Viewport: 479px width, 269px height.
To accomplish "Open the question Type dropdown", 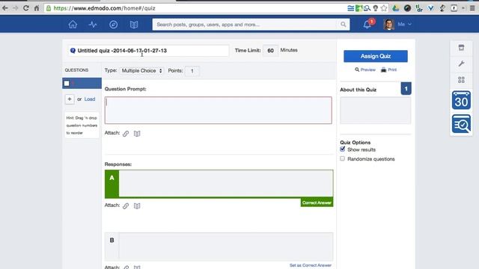I will click(141, 71).
